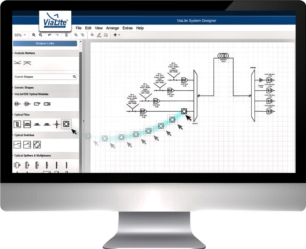Image resolution: width=306 pixels, height=249 pixels.
Task: Click the zoom out magnifier icon
Action: coord(41,35)
